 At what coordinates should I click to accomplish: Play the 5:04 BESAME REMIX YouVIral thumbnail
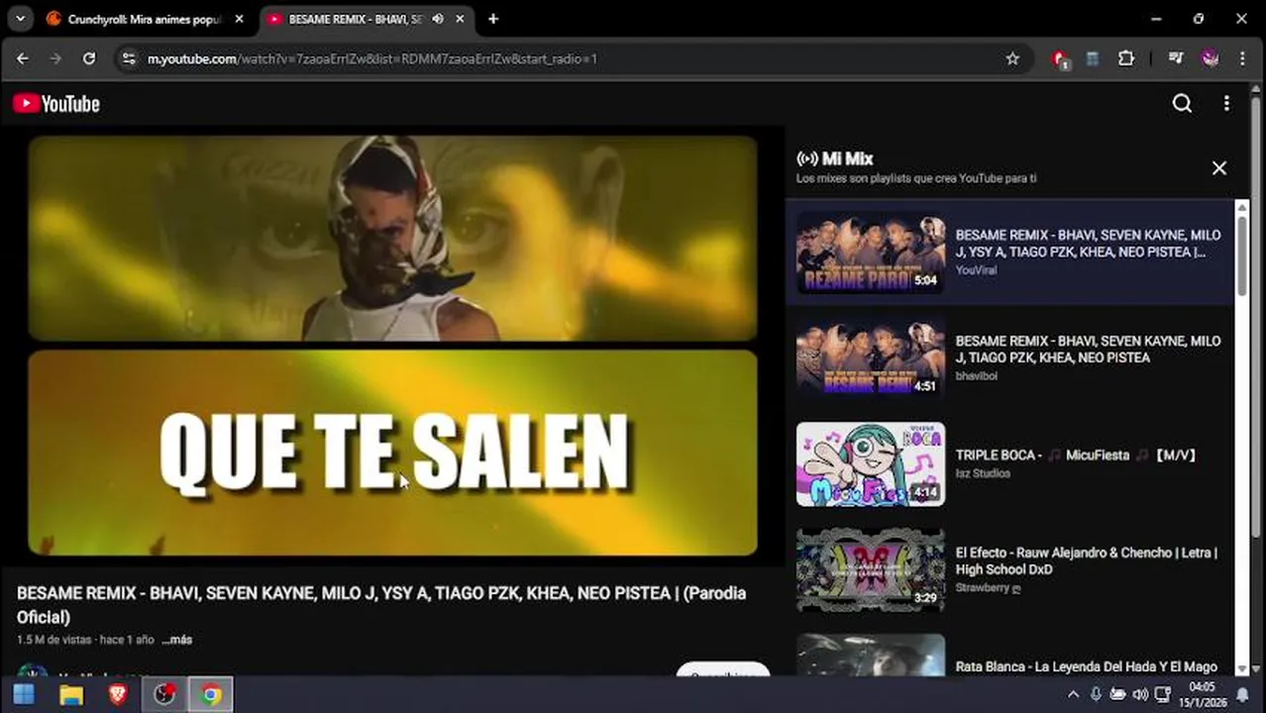[x=871, y=252]
